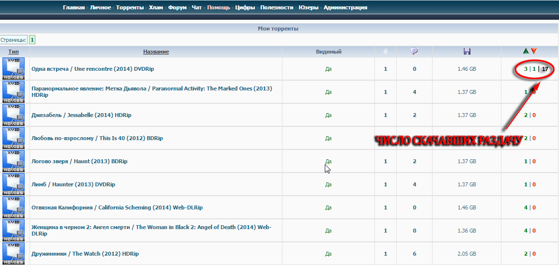Click the paperclip files column icon
Viewport: 559px width, 265px height.
385,52
